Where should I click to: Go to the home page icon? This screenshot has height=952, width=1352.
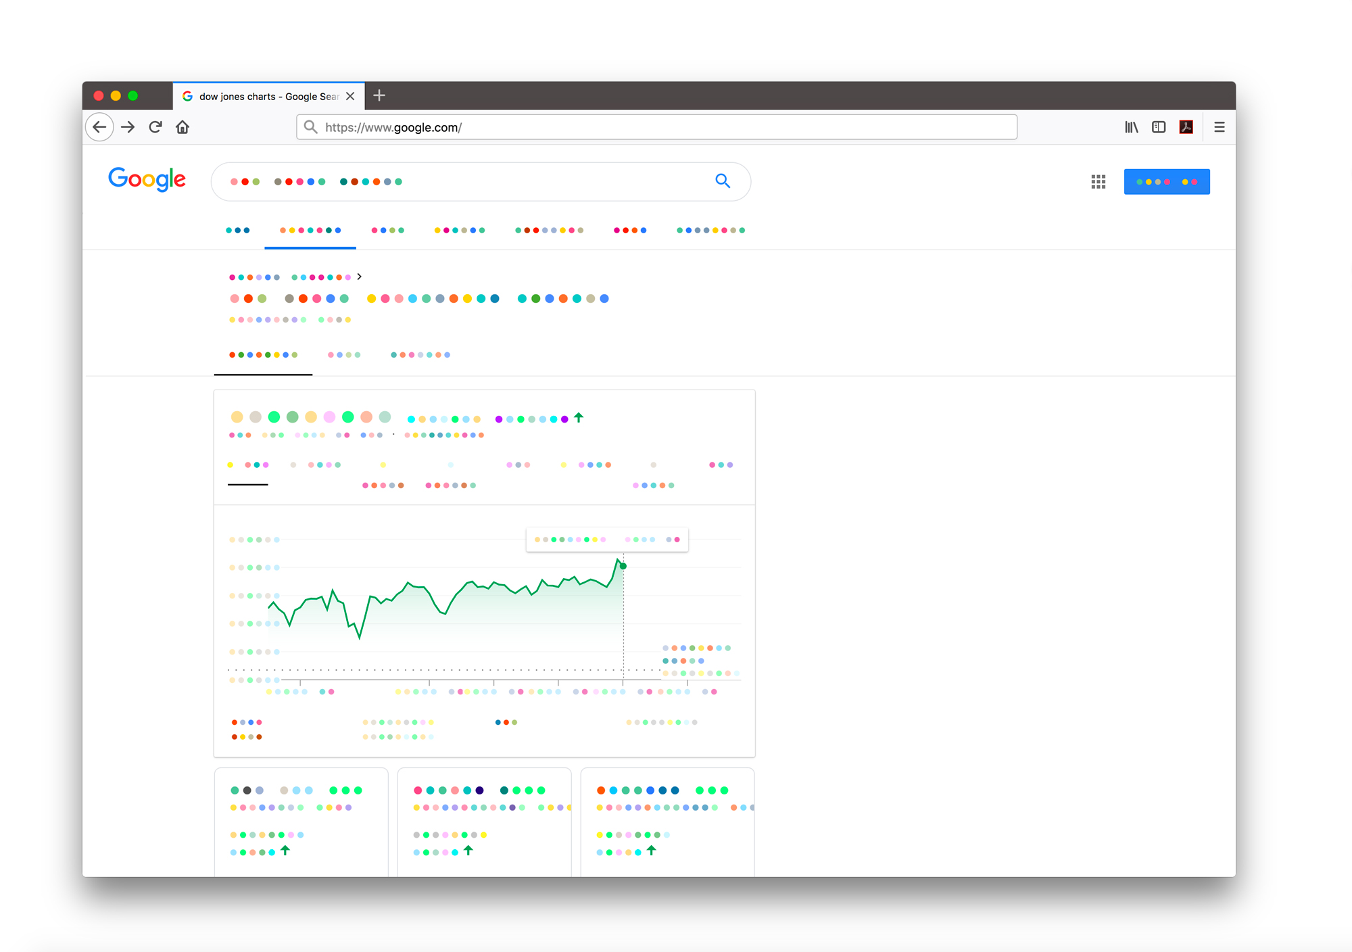pos(183,127)
